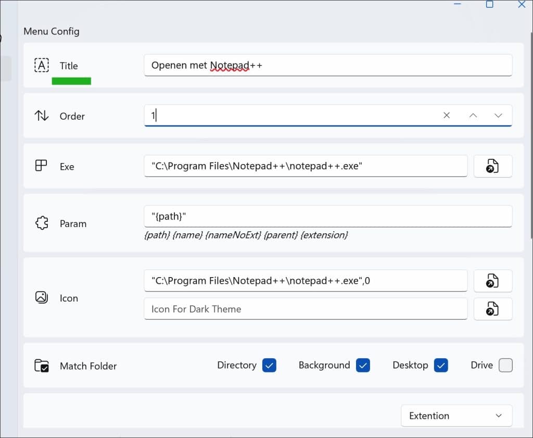The image size is (533, 438).
Task: Browse for the dark theme icon file
Action: pos(492,309)
